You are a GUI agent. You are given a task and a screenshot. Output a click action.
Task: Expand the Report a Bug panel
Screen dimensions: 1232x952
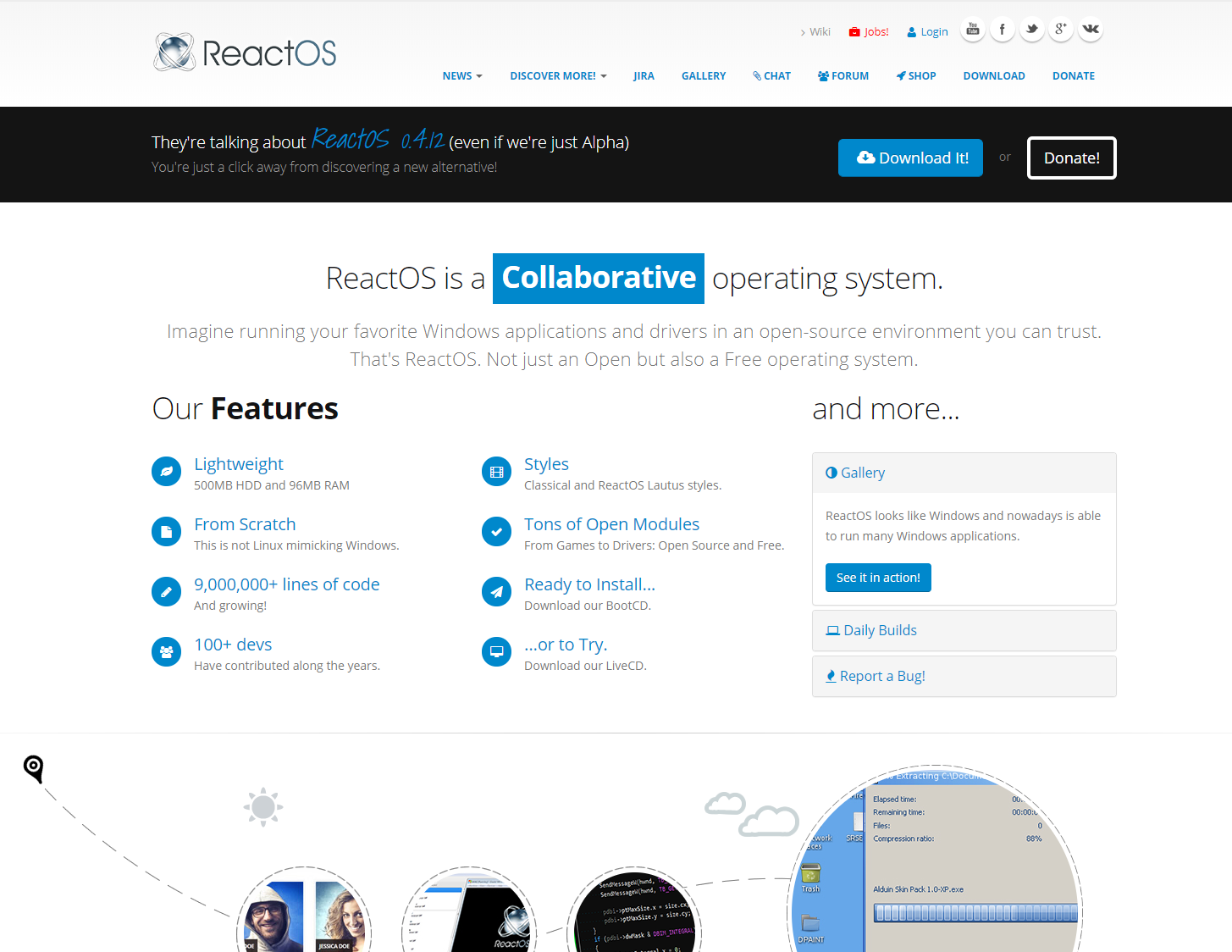click(964, 676)
